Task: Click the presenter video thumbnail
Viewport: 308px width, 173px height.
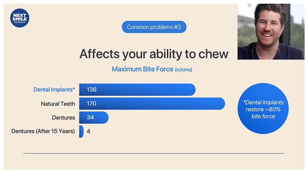Action: coord(271,32)
